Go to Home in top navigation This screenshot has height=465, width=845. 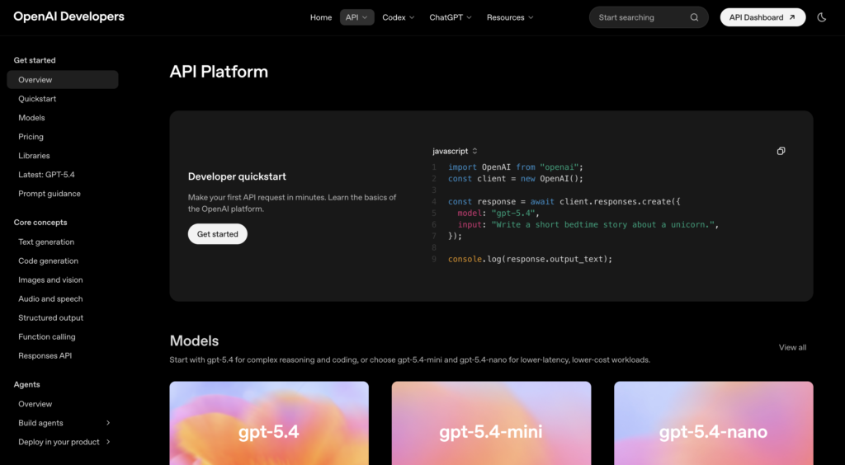[321, 17]
